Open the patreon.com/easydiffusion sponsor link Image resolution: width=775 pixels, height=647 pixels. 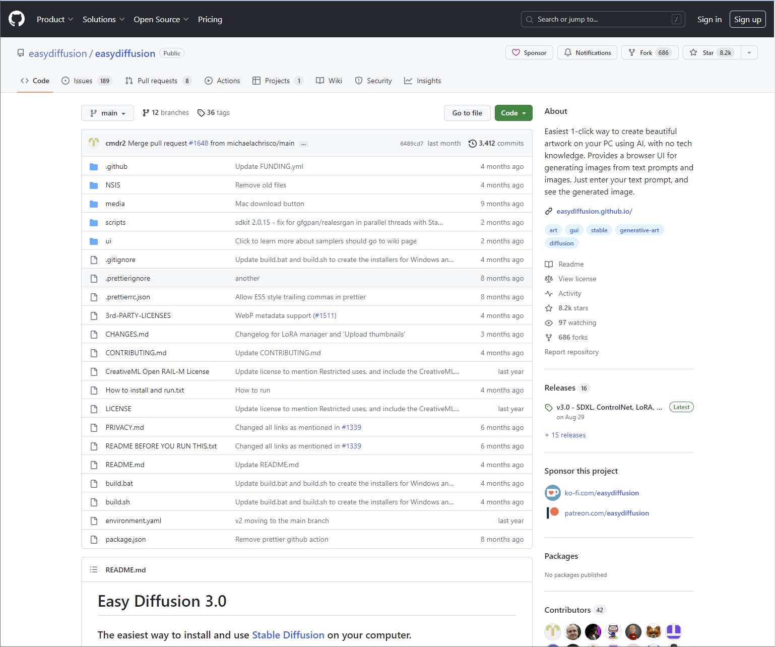click(x=607, y=513)
